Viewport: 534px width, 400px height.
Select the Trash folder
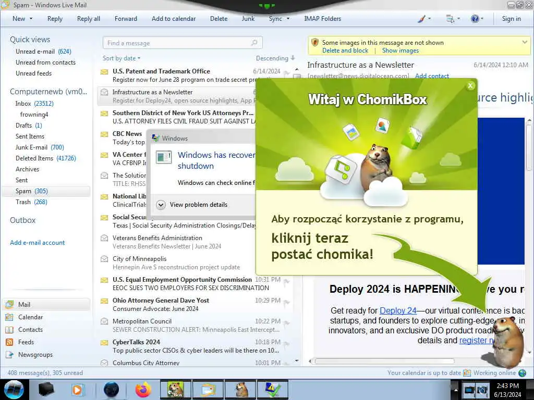pyautogui.click(x=31, y=202)
